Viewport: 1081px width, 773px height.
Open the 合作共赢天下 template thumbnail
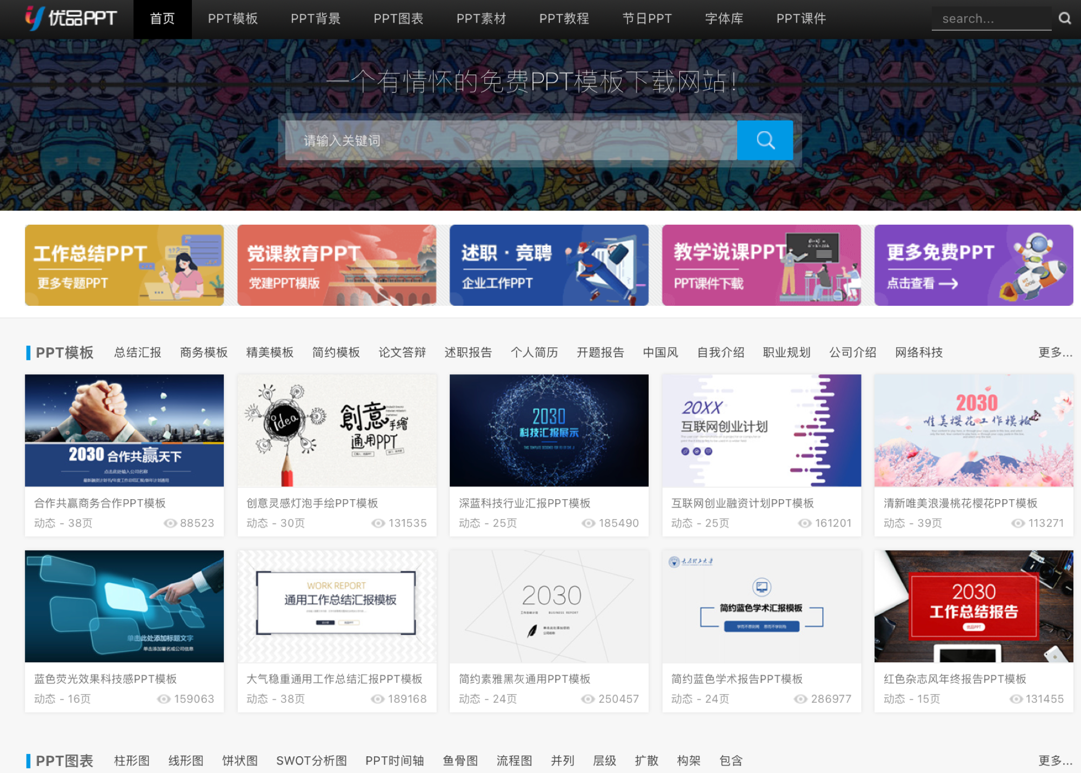(124, 431)
